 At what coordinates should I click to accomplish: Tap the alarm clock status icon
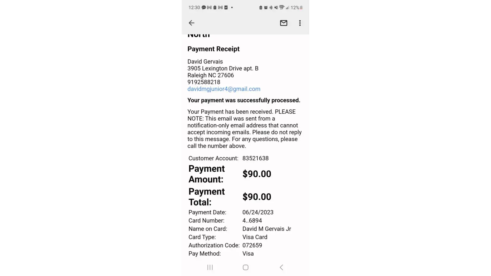point(266,7)
